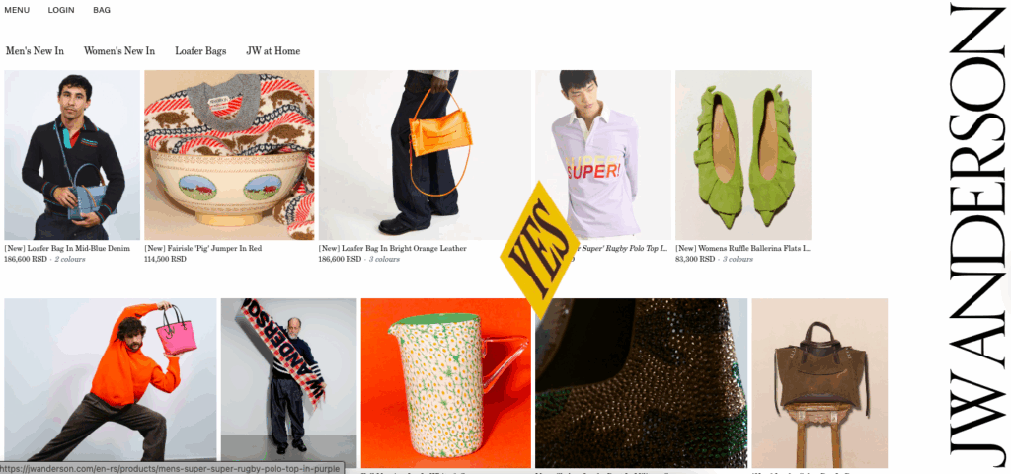Open the Bright Orange Leather bag photo
Image resolution: width=1011 pixels, height=474 pixels.
425,155
